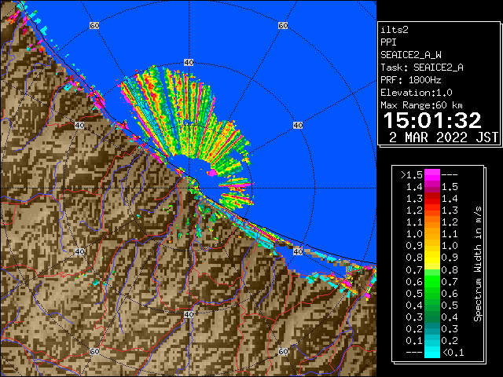Click the '<0.1' legend label
Screen dimensions: 503x377
tap(453, 353)
